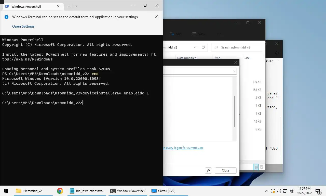This screenshot has width=326, height=196.
Task: Click the wrench settings button in dialog
Action: [208, 170]
